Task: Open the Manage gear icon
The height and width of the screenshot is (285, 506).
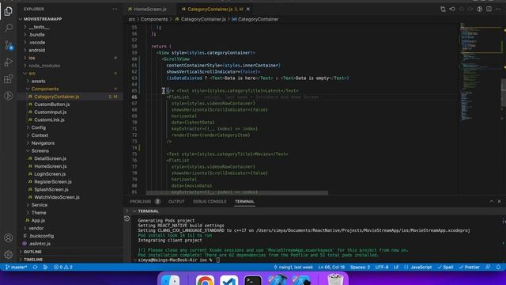Action: [9, 255]
